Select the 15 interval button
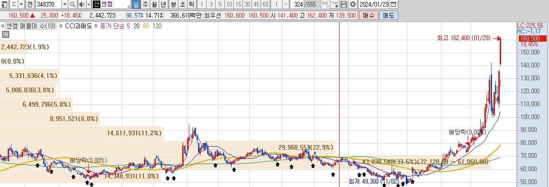549x187 pixels. tap(238, 4)
